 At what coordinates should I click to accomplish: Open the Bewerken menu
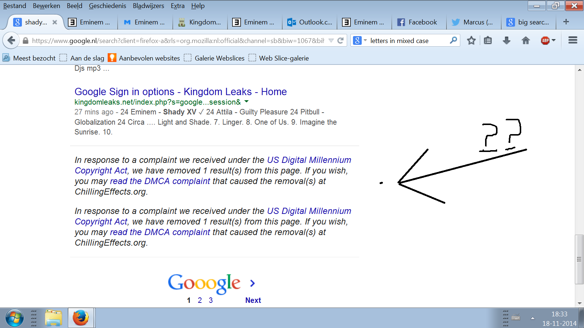46,6
